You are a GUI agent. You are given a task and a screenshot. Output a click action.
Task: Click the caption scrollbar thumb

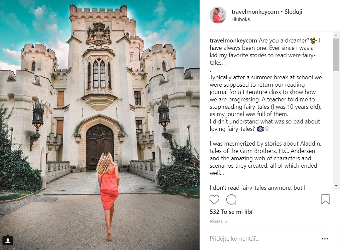336,55
